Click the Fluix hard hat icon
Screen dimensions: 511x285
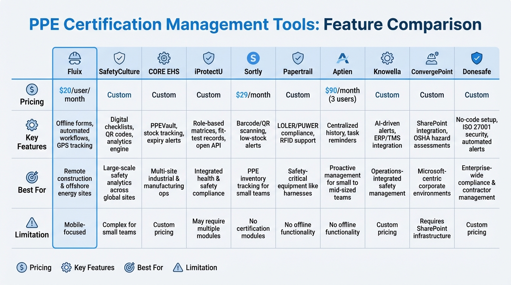tap(75, 58)
